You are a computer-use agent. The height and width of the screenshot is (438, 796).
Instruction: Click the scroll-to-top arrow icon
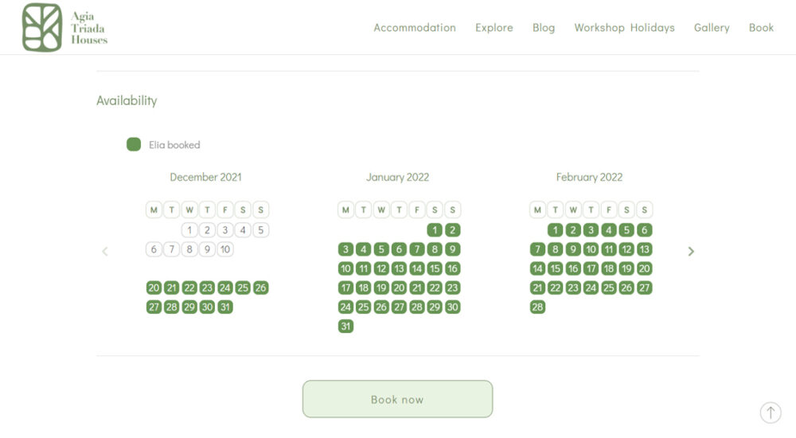tap(770, 412)
